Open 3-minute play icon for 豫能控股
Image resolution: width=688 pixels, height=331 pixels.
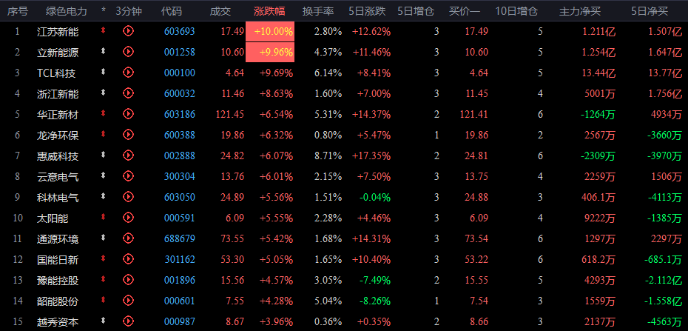tap(128, 279)
